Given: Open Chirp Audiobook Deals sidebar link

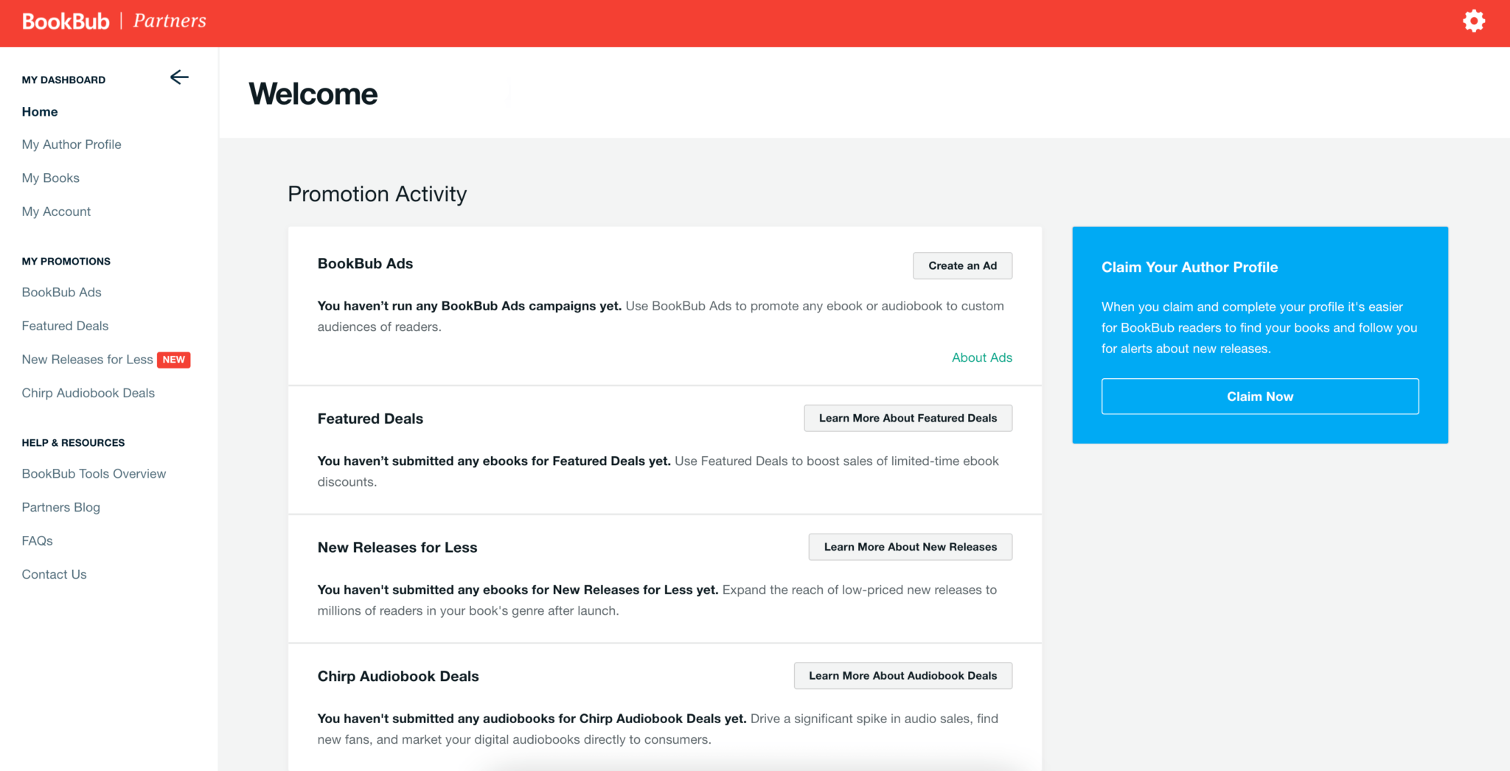Looking at the screenshot, I should click(88, 393).
